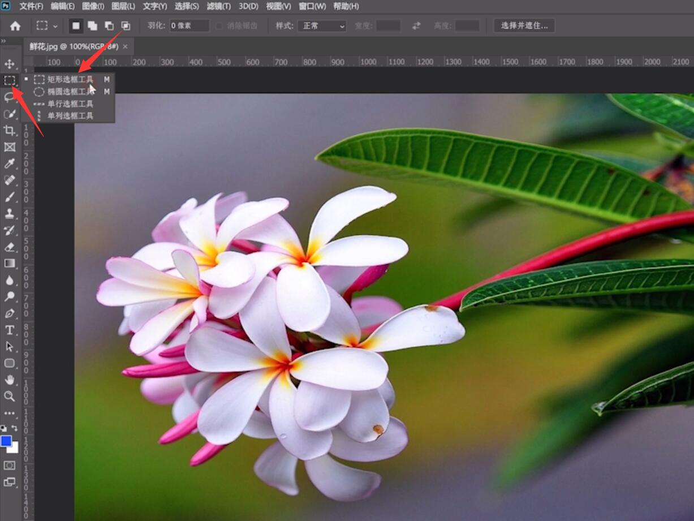Image resolution: width=694 pixels, height=521 pixels.
Task: Open the 选择(S) menu
Action: 187,6
